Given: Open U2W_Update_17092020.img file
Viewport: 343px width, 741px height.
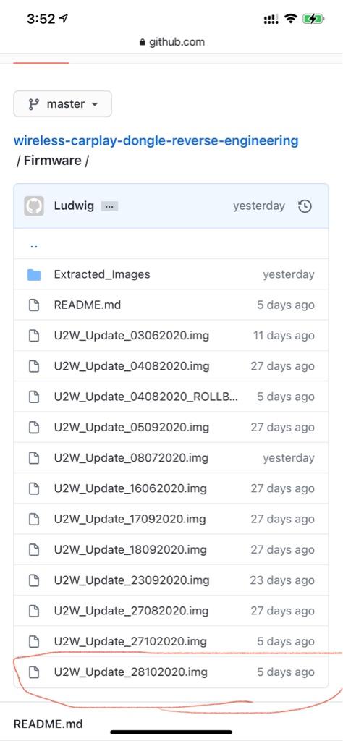Looking at the screenshot, I should click(130, 519).
